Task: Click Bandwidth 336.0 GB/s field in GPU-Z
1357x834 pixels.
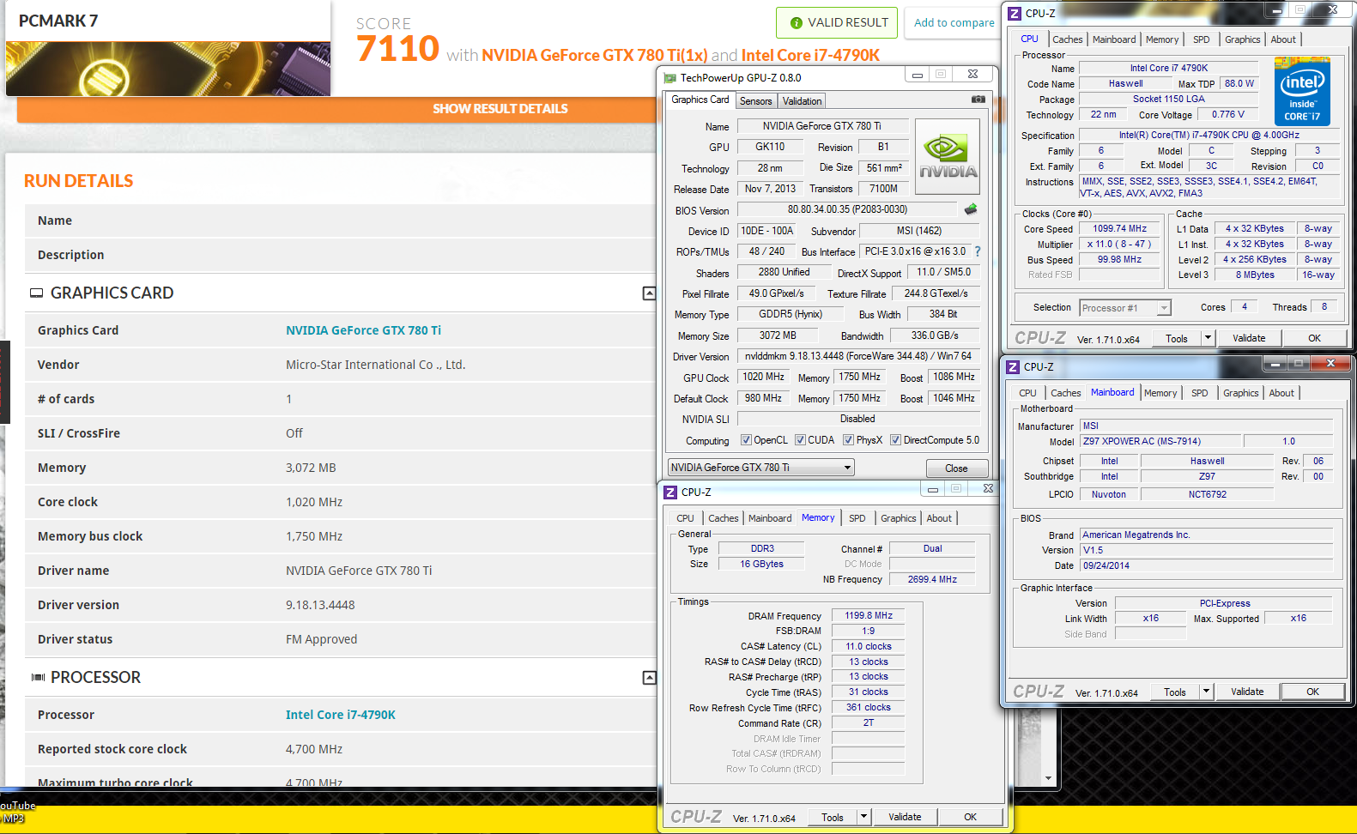Action: (x=935, y=335)
